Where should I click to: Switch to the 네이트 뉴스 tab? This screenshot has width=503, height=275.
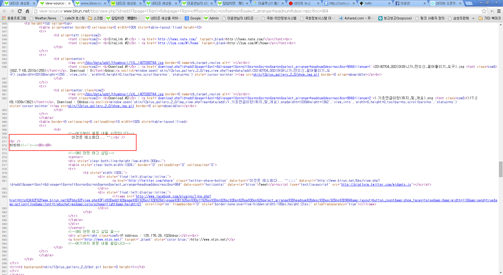[304, 3]
